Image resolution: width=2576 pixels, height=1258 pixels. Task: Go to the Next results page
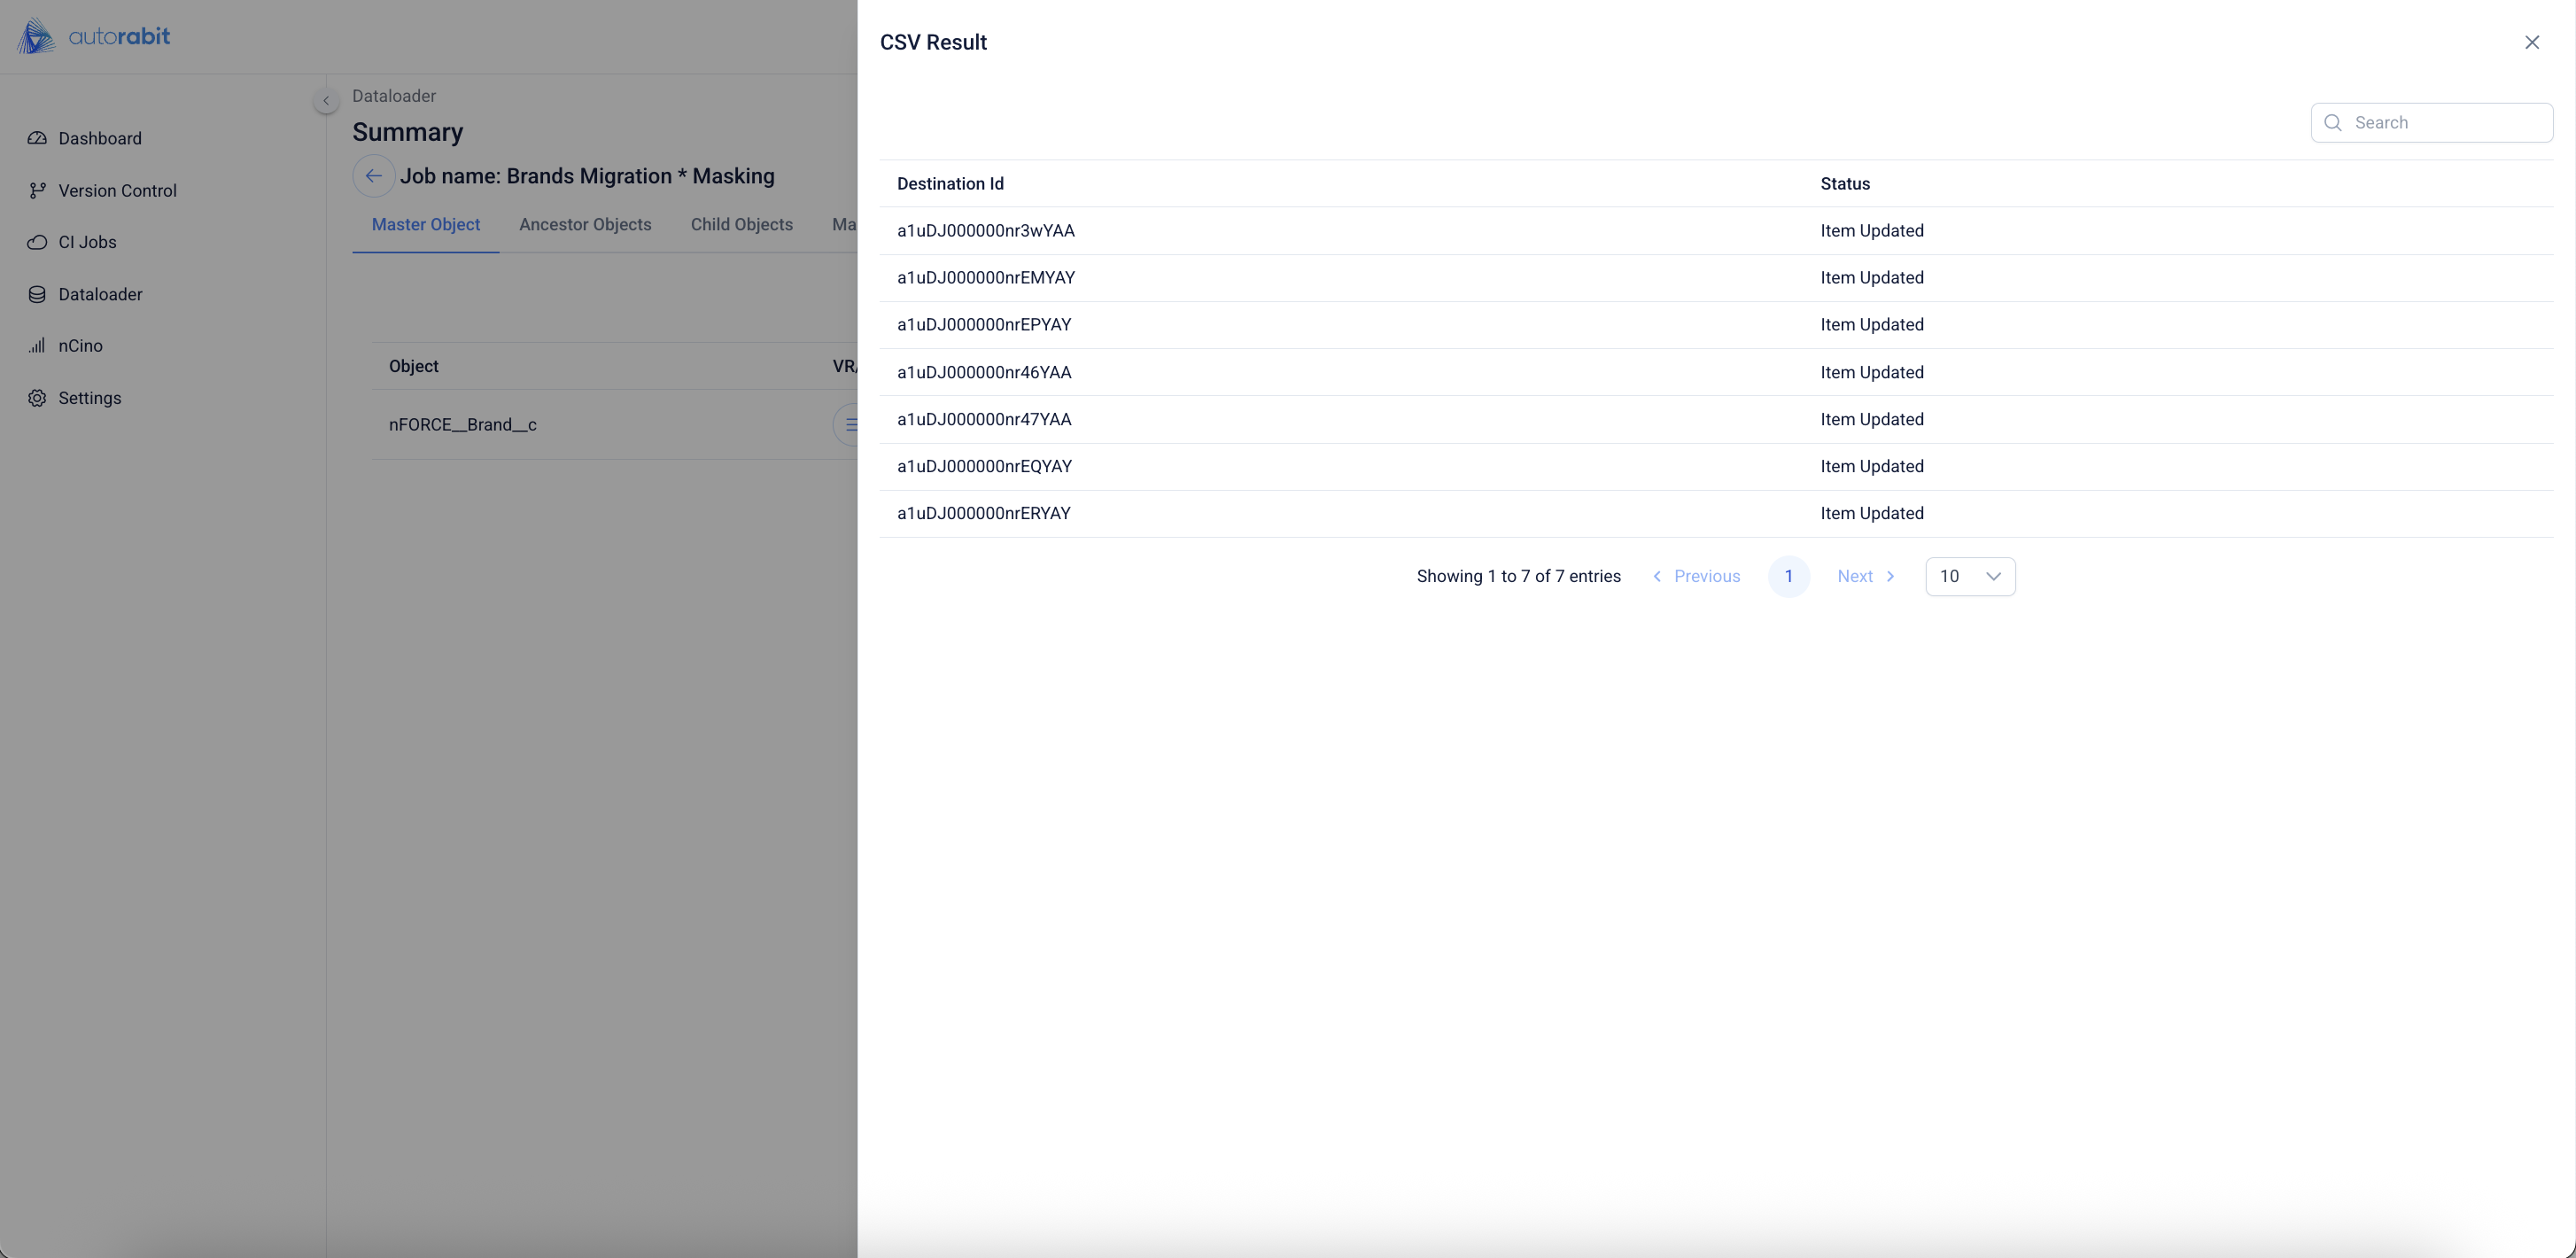pyautogui.click(x=1865, y=576)
